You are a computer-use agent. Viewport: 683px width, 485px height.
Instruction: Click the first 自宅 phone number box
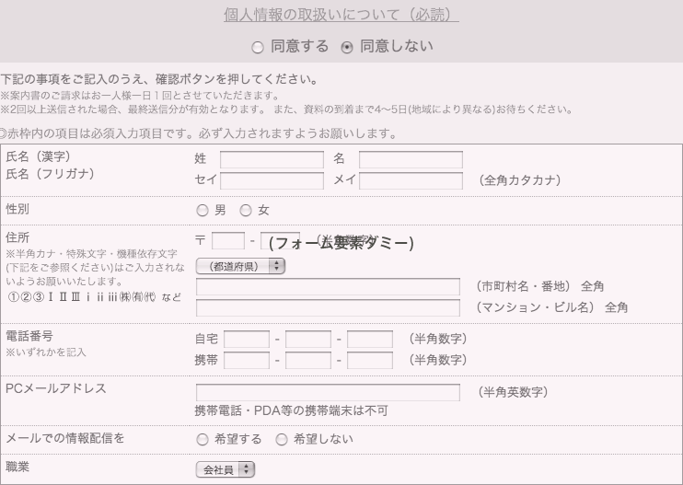[x=247, y=340]
